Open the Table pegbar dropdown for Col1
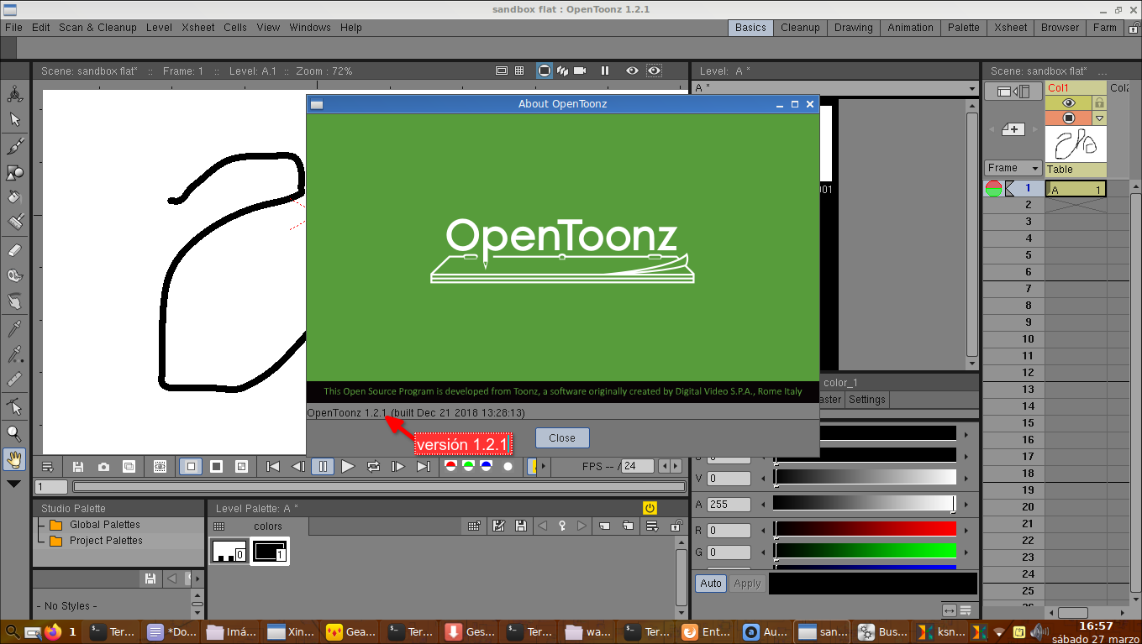 pyautogui.click(x=1076, y=169)
